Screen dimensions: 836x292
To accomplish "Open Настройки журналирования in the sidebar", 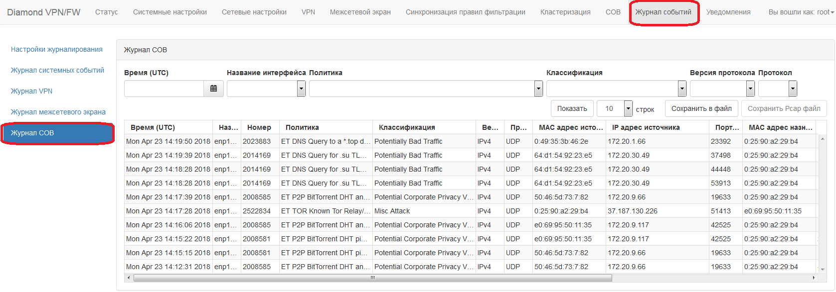I will click(57, 49).
